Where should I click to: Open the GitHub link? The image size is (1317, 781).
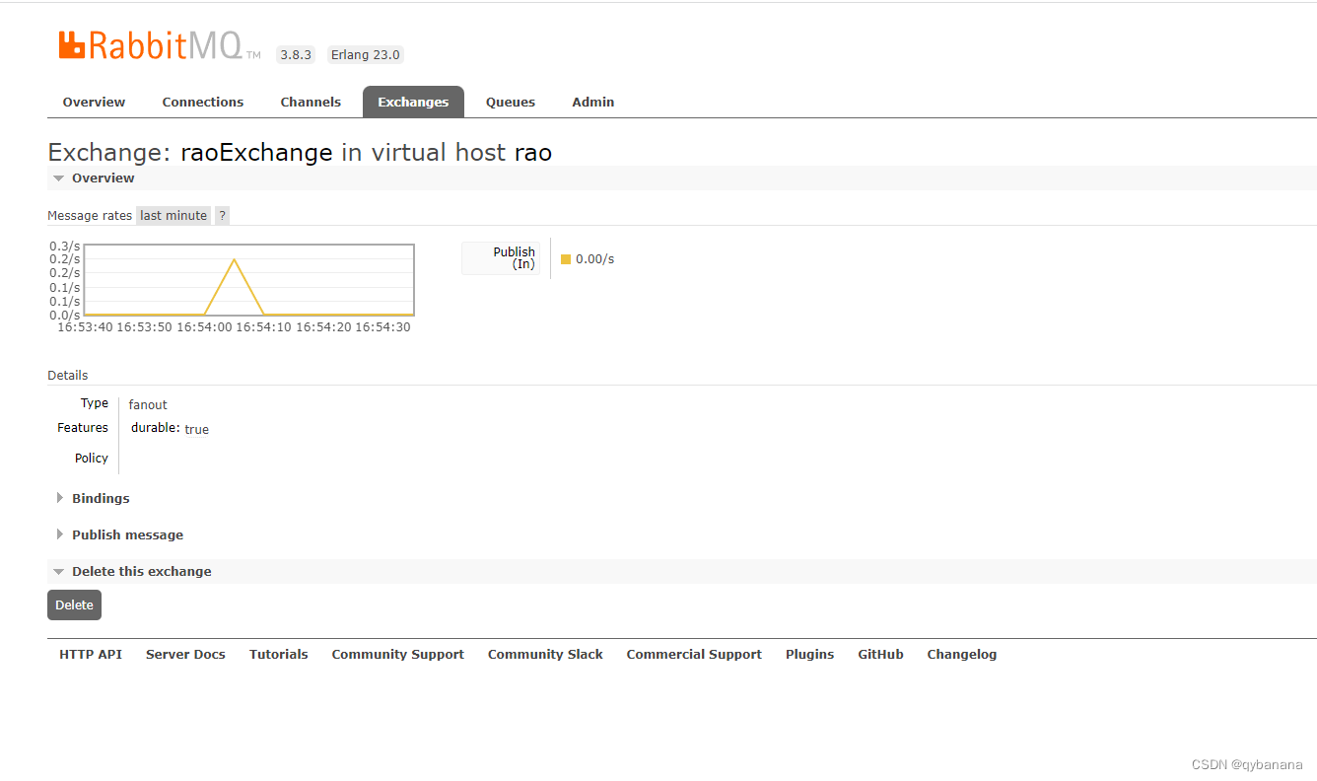[x=880, y=654]
